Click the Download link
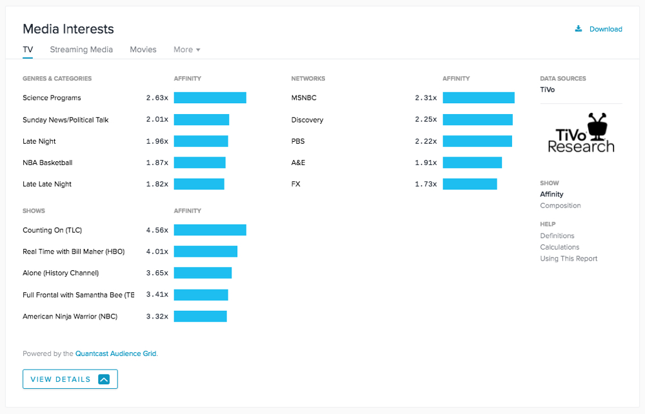Screen dimensions: 645x414 [606, 29]
